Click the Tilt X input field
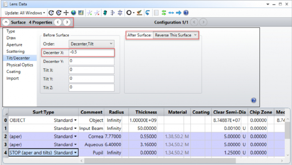The image size is (292, 165). (x=92, y=70)
